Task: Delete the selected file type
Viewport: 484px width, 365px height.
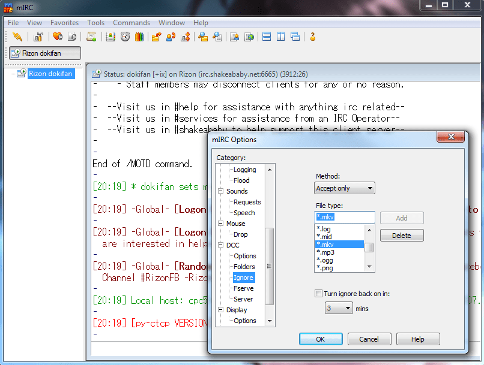Action: (x=402, y=236)
